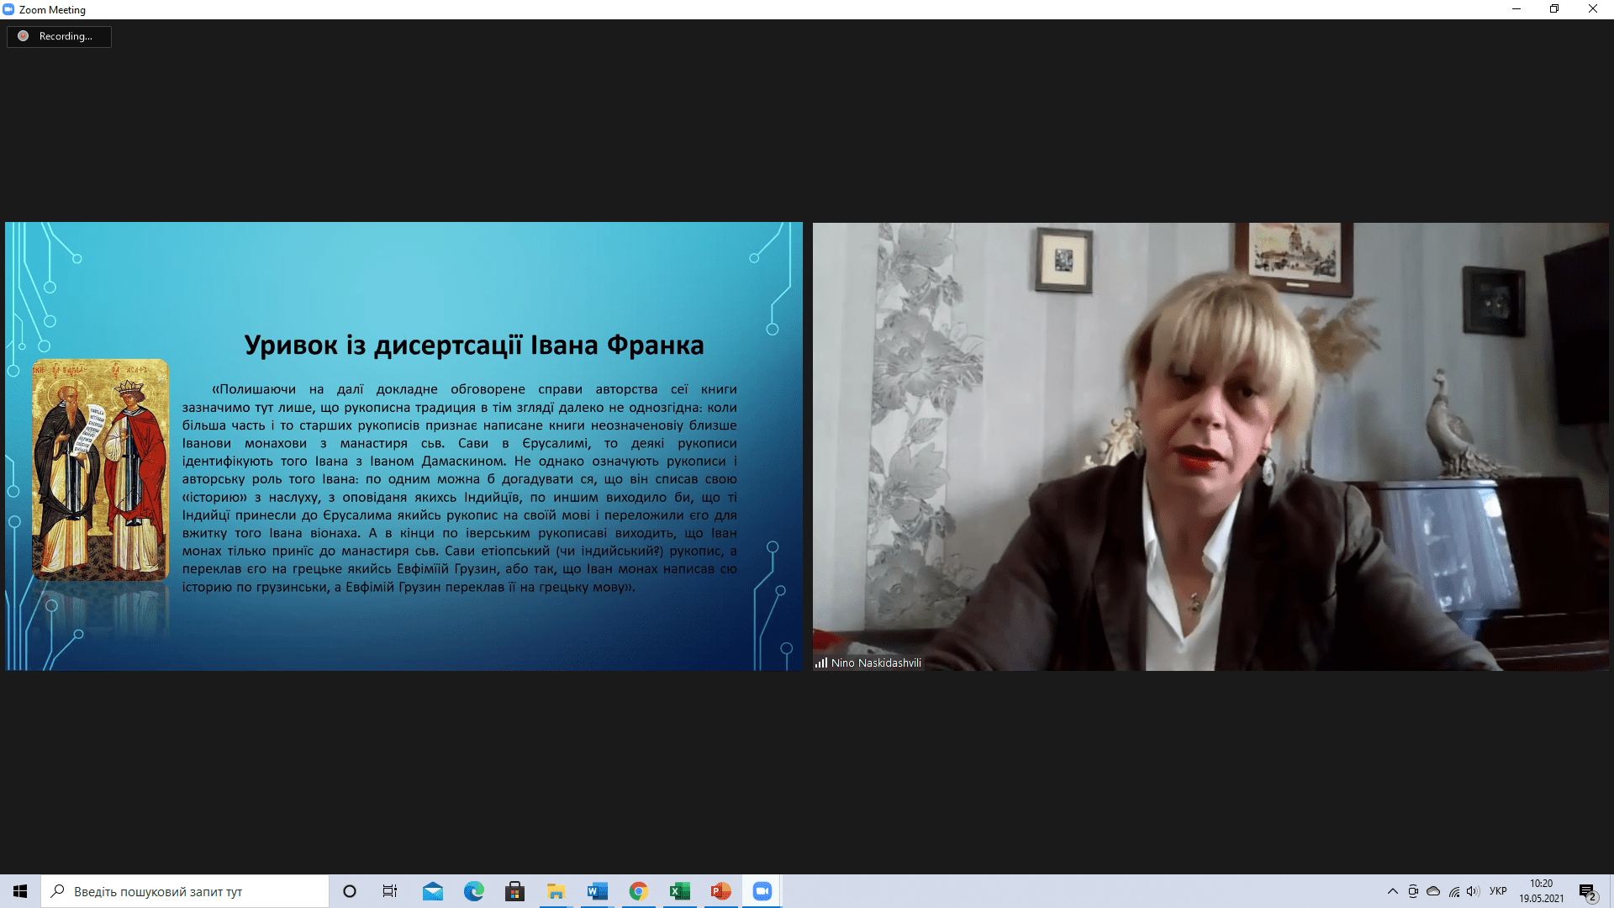Expand hidden system tray icons
Viewport: 1614px width, 908px height.
pyautogui.click(x=1392, y=891)
